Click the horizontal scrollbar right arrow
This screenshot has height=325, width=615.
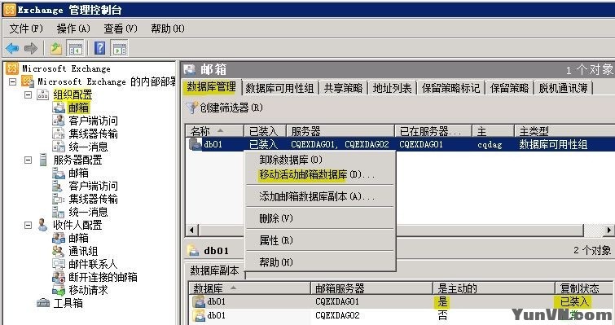click(x=609, y=231)
